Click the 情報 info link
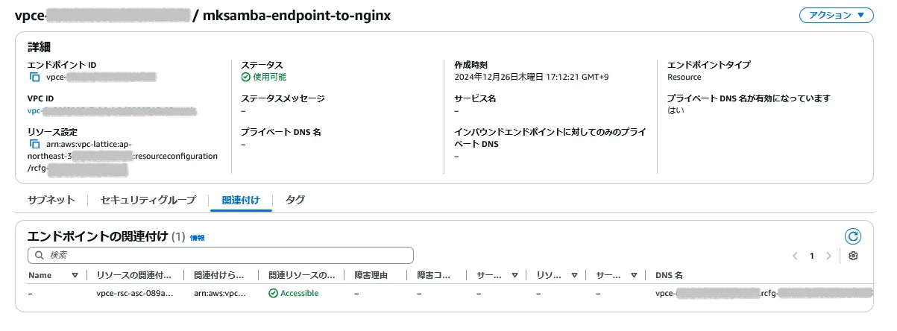897x331 pixels. (197, 237)
